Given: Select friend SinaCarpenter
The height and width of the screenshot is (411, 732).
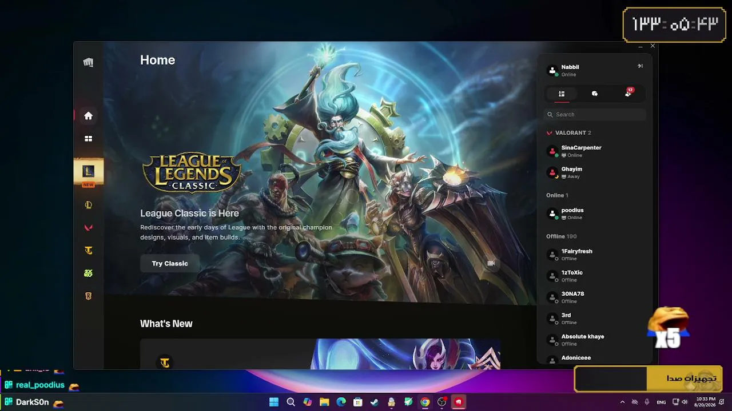Looking at the screenshot, I should pyautogui.click(x=595, y=151).
